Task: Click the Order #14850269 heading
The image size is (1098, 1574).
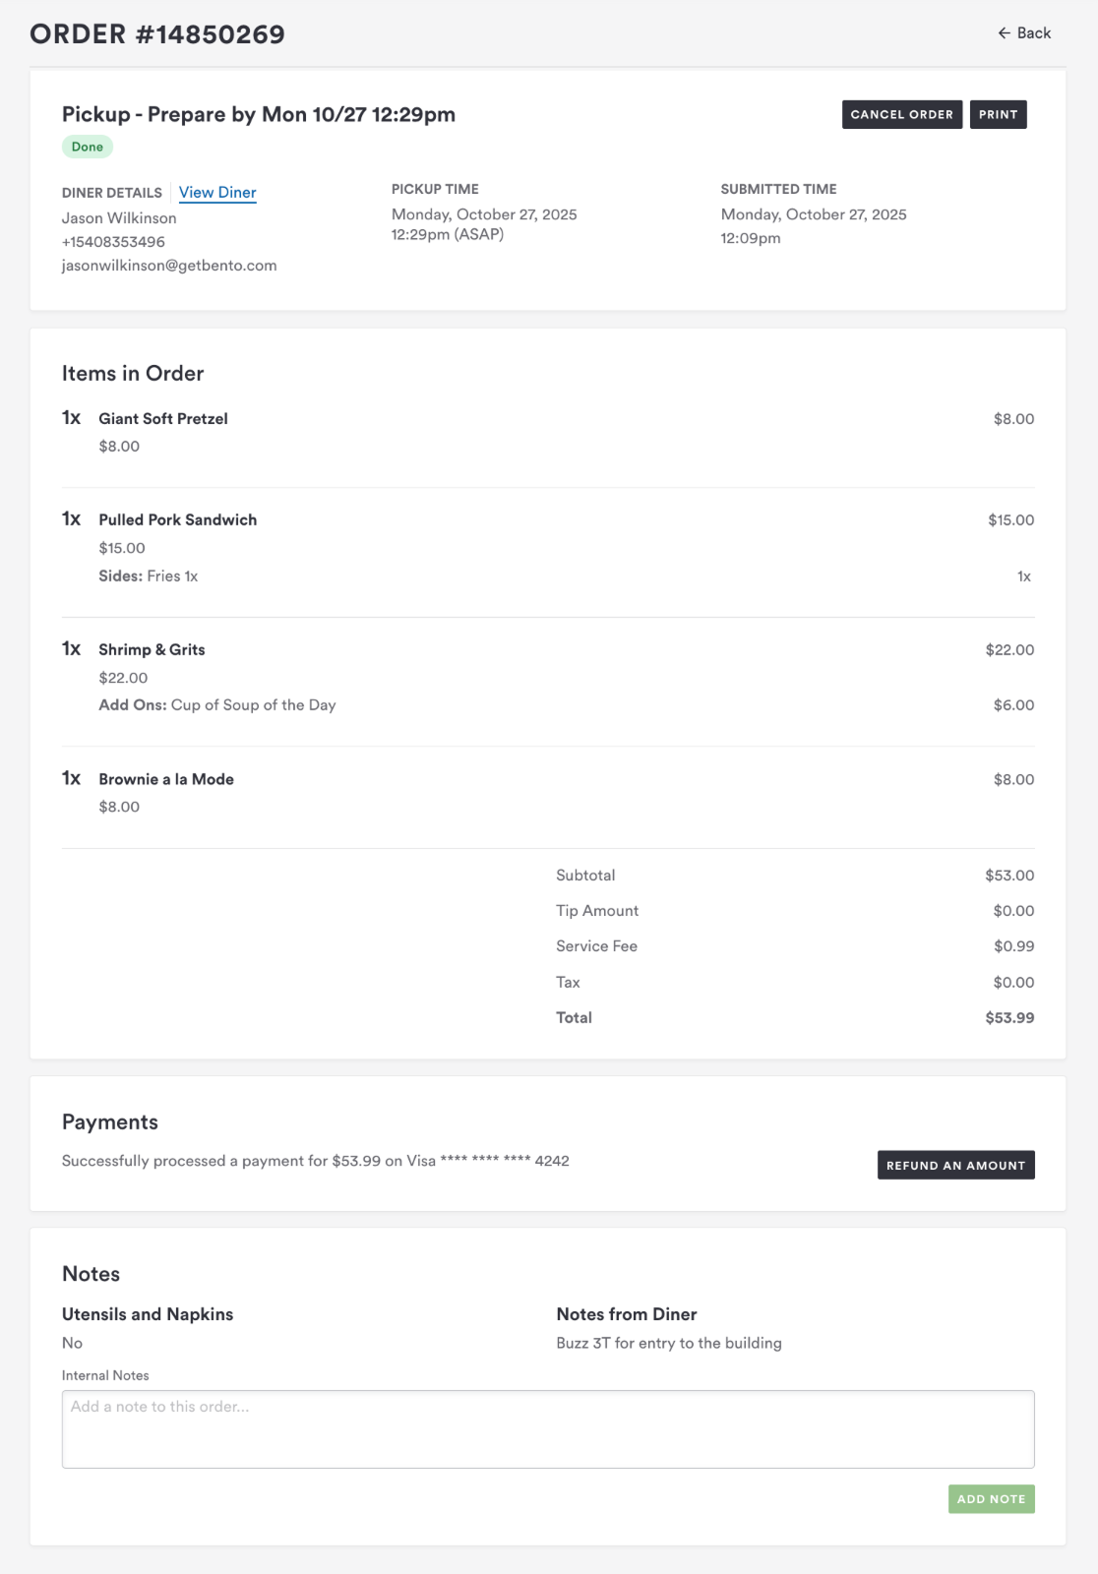Action: pyautogui.click(x=157, y=34)
